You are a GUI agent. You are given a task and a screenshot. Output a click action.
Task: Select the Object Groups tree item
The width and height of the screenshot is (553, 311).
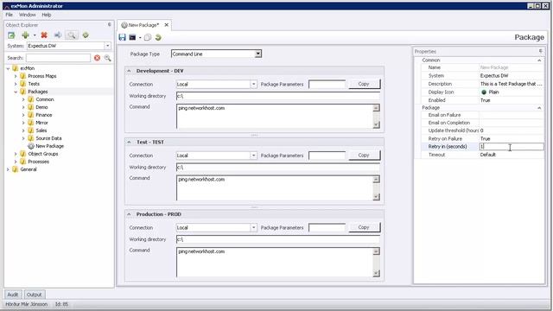[43, 154]
